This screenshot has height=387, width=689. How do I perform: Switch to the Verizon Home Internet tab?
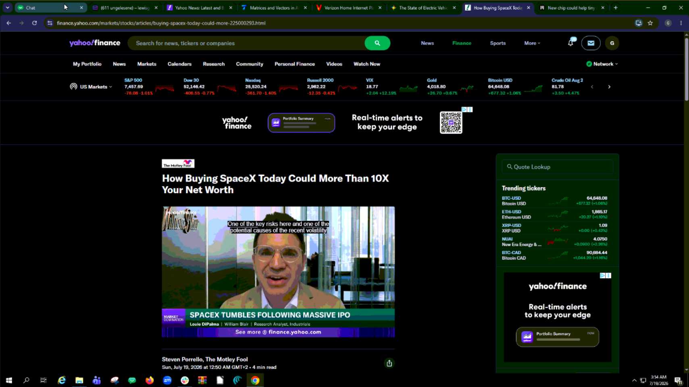[x=348, y=8]
